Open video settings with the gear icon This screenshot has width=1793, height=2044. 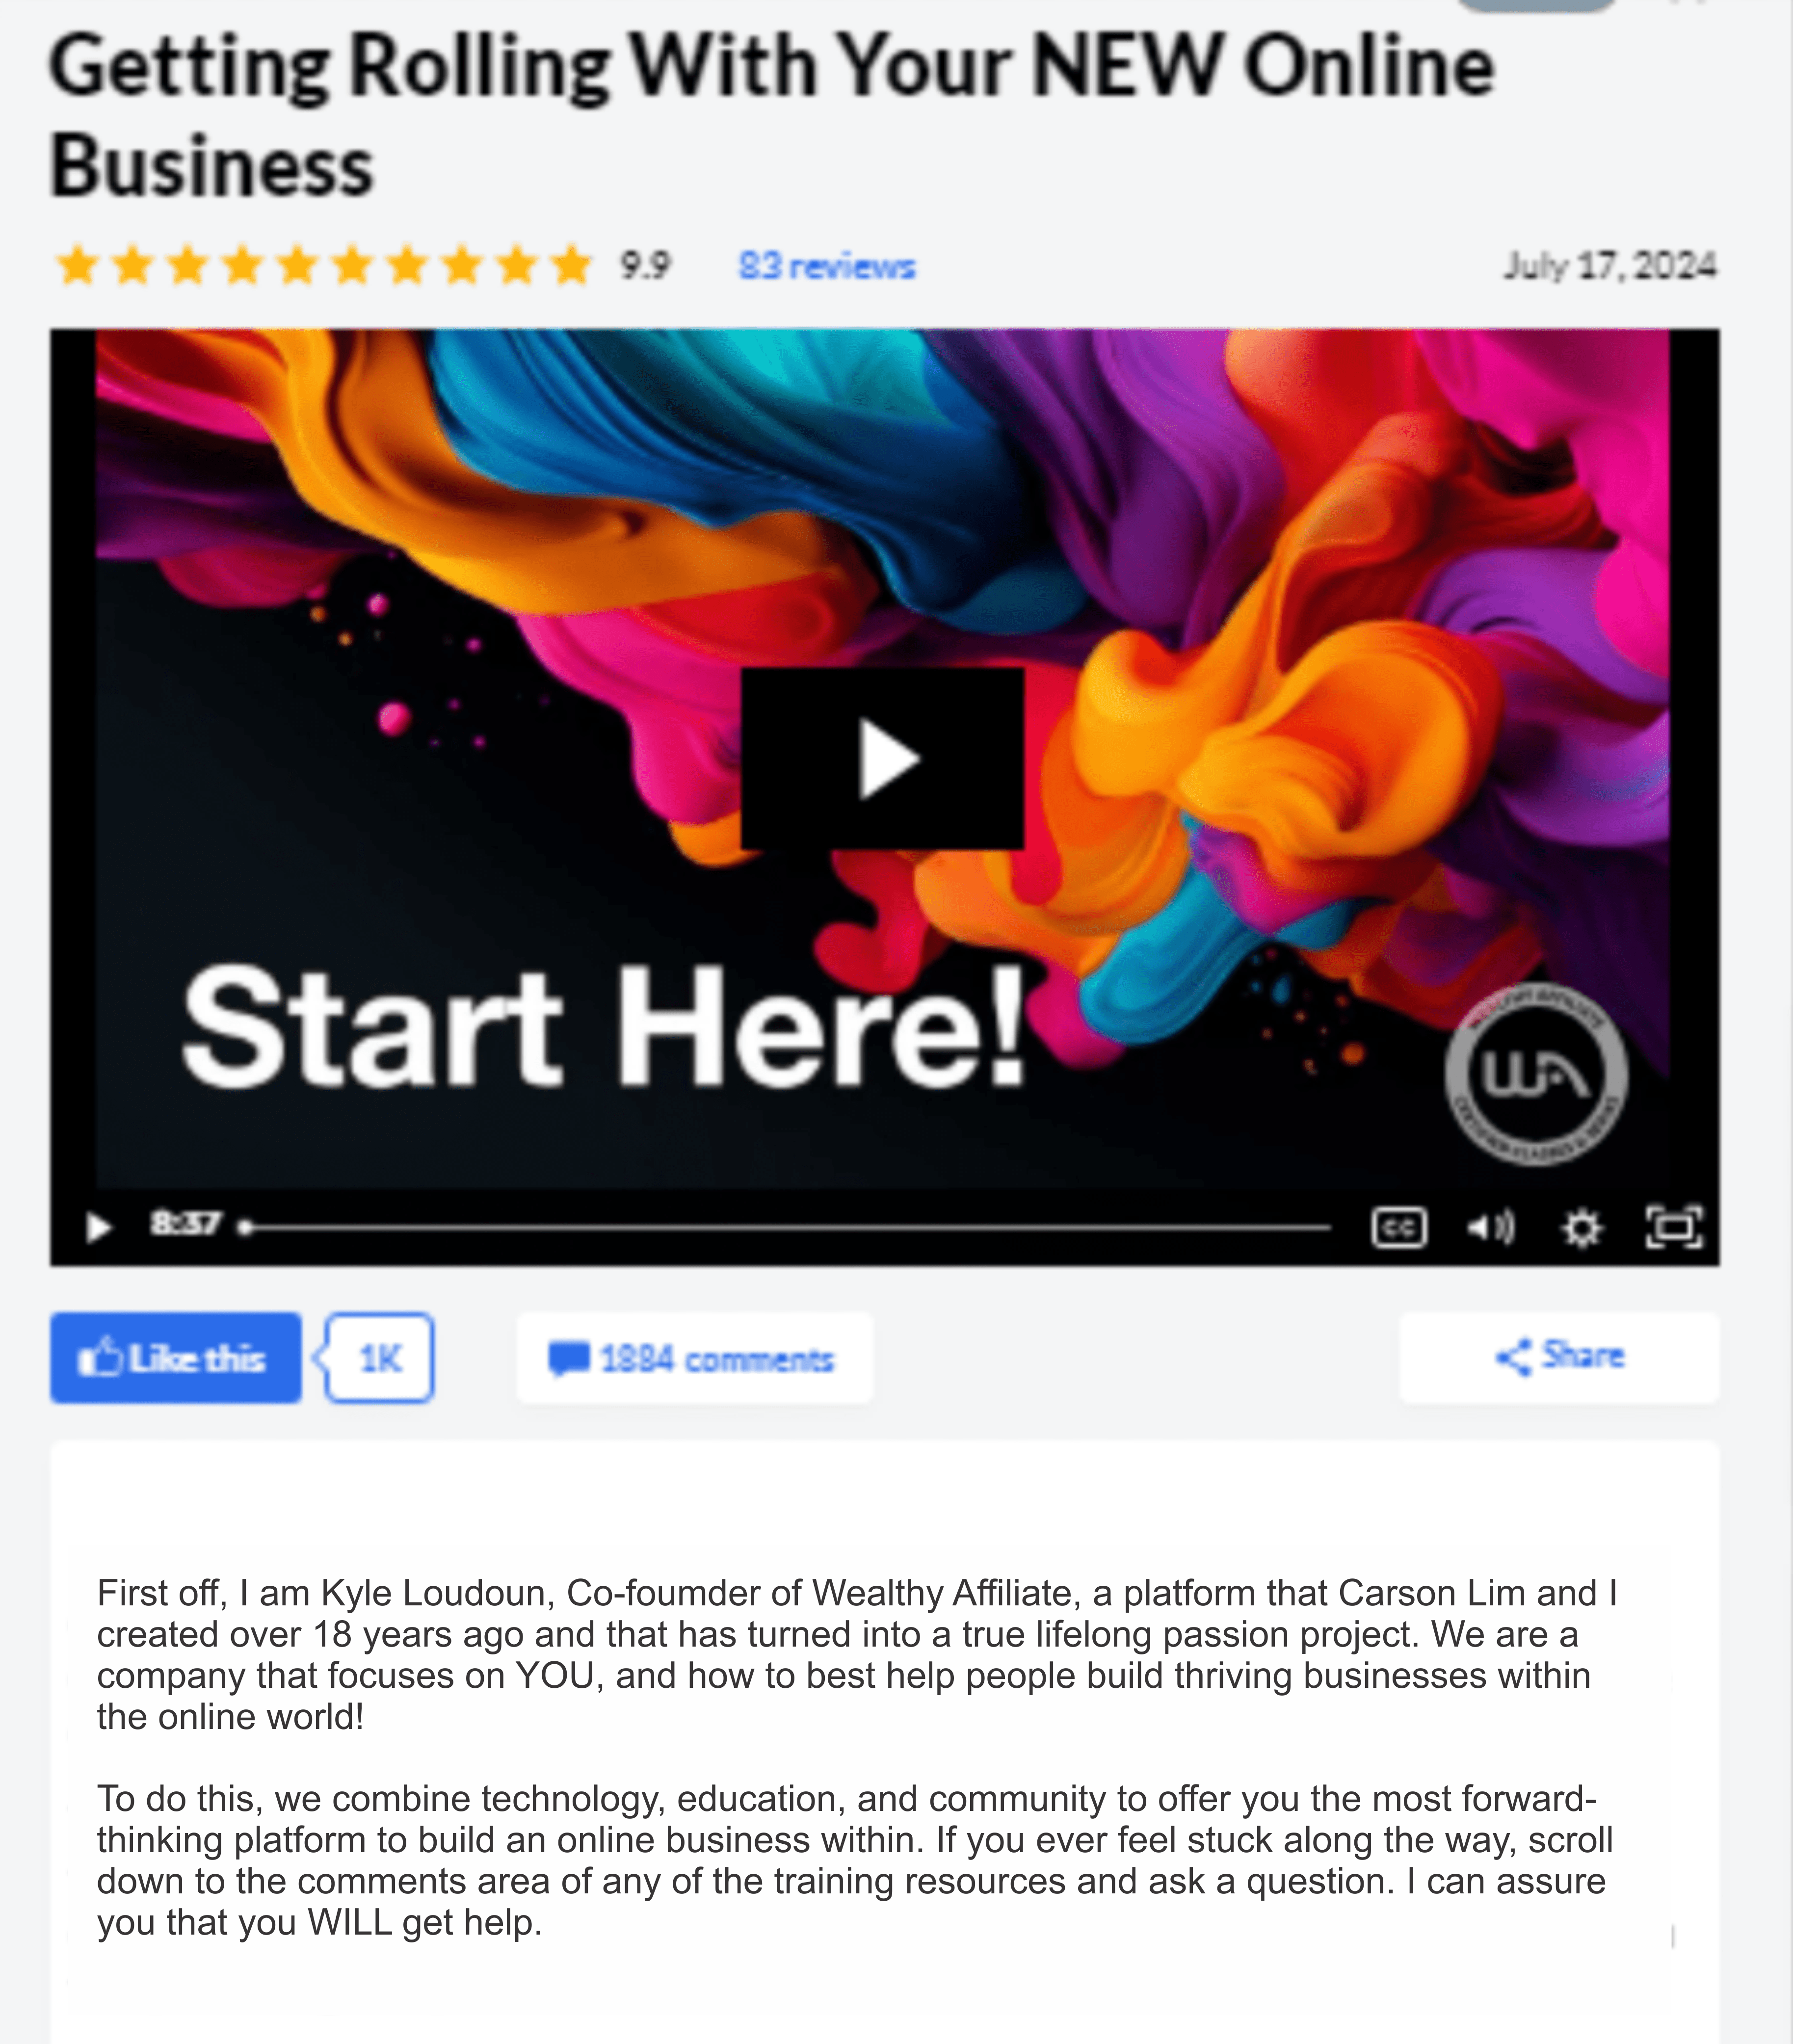pos(1581,1227)
